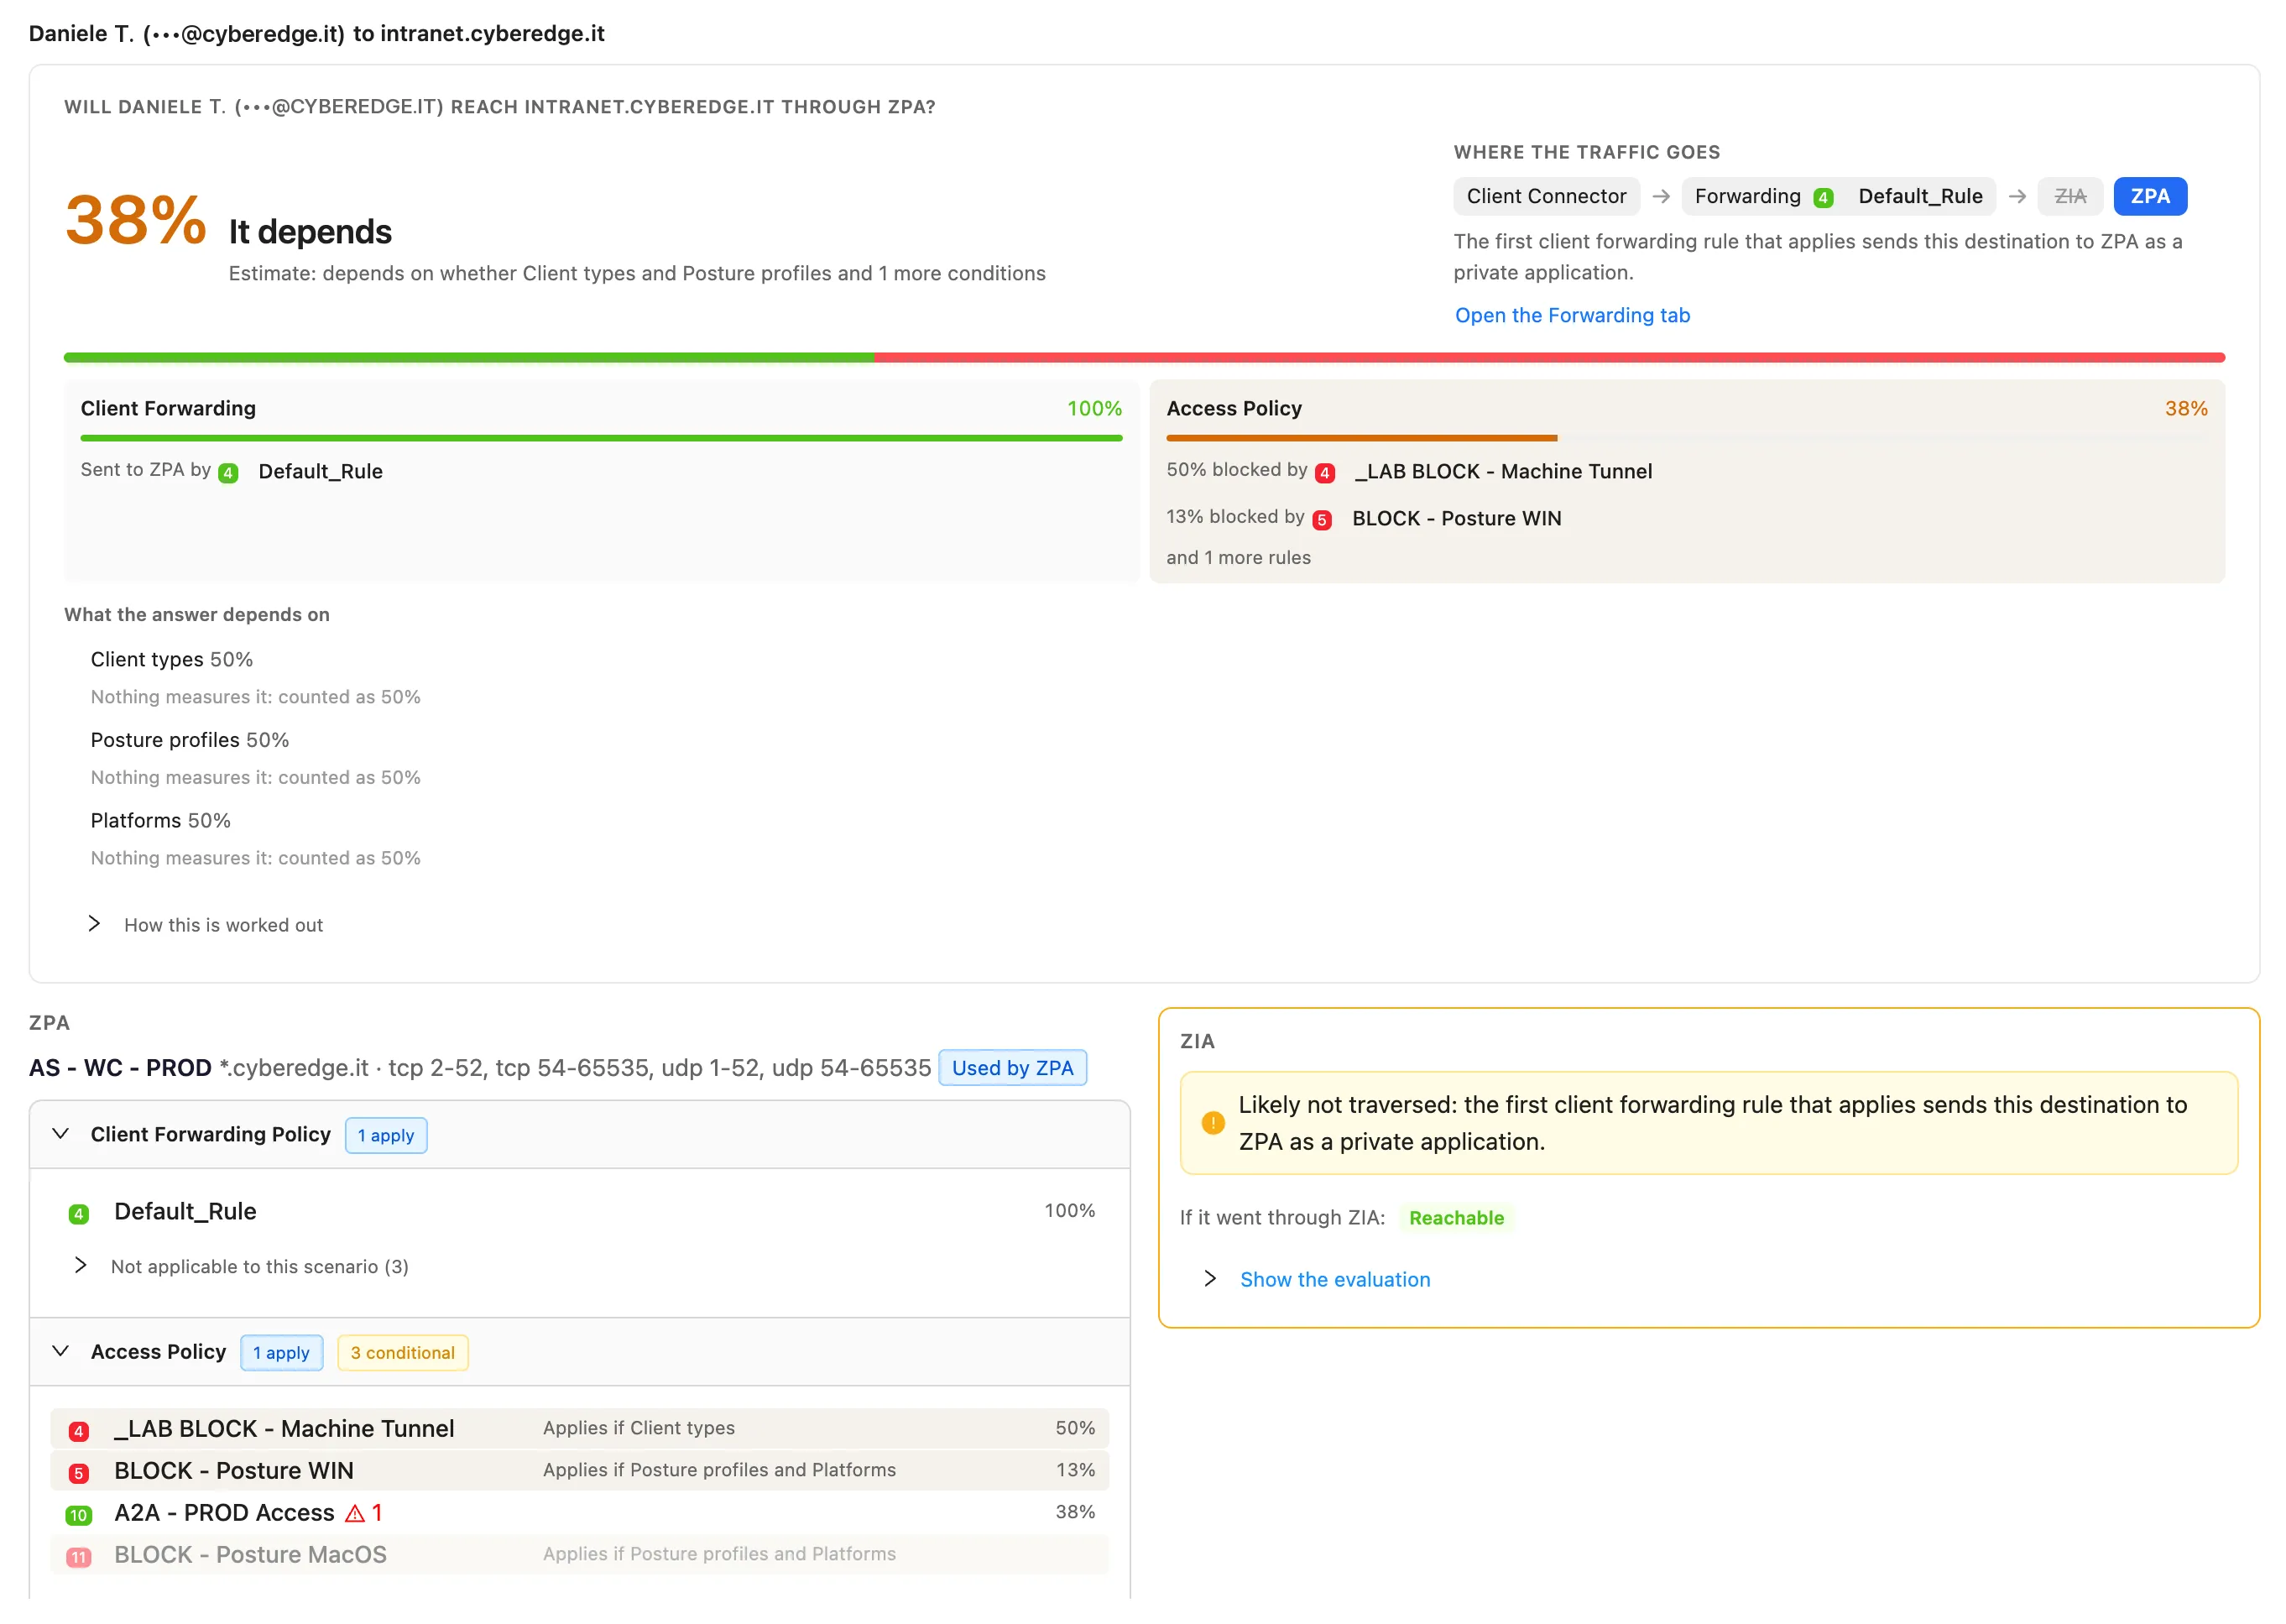The height and width of the screenshot is (1624, 2286).
Task: Collapse the Client Forwarding Policy section
Action: tap(60, 1134)
